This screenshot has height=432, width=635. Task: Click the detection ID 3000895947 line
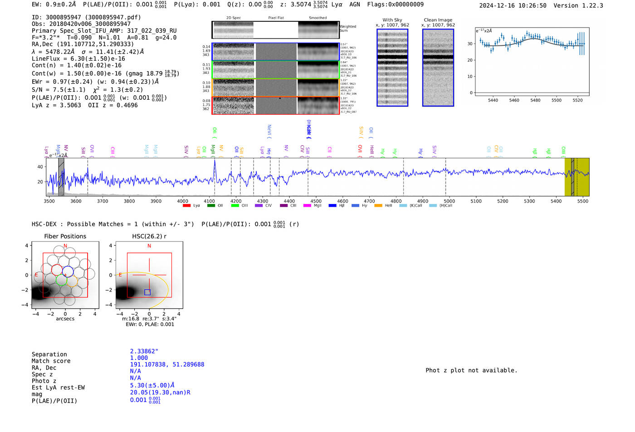(x=86, y=17)
